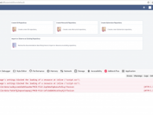Viewport: 153px width, 115px height.
Task: Select the first favicon file error row
Action: pyautogui.click(x=76, y=87)
